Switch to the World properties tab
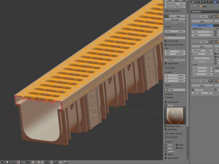219x164 pixels. click(206, 2)
